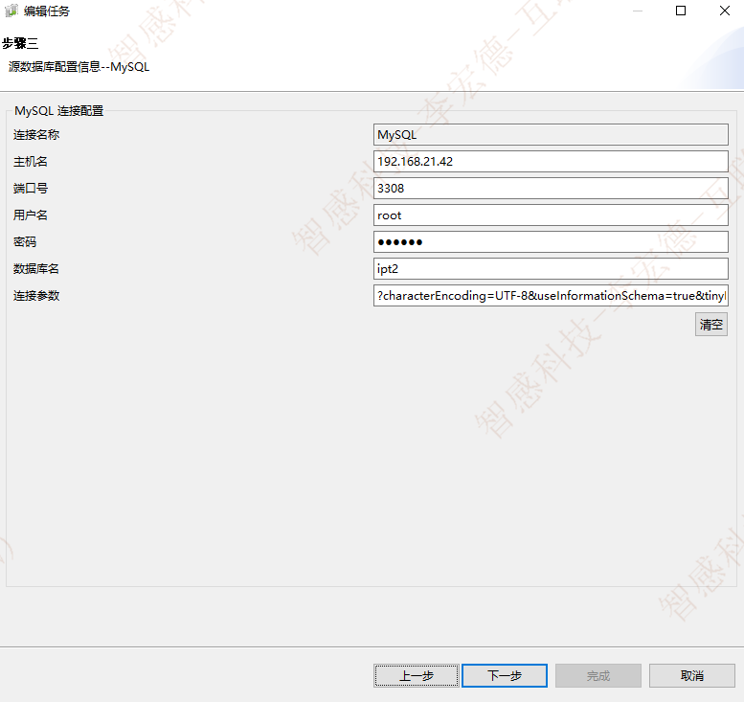Select the 用户名 field with root

point(551,215)
